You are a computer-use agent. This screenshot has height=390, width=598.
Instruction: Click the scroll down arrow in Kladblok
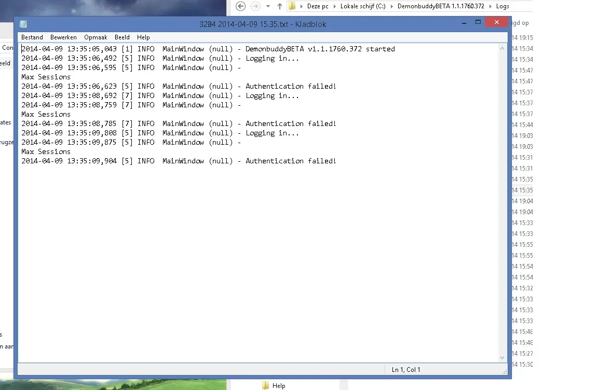502,357
